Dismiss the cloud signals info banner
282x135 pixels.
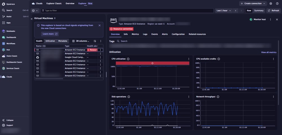click(x=100, y=25)
